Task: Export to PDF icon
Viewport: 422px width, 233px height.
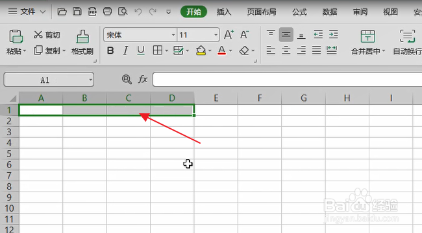Action: point(92,12)
